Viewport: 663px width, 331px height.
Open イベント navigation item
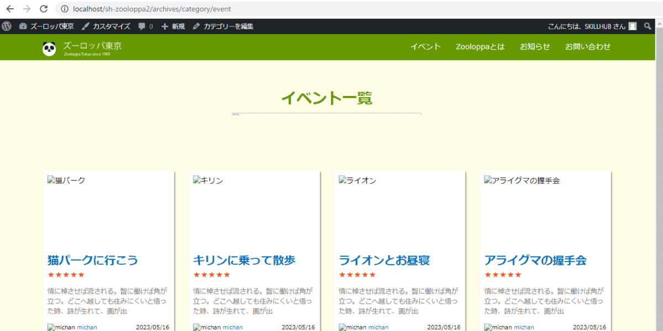[425, 46]
